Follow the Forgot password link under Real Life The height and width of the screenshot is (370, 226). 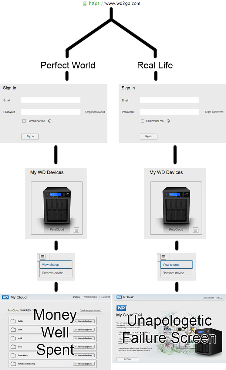[214, 112]
